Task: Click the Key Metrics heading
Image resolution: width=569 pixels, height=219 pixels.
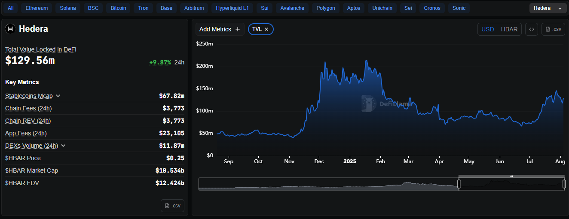Action: click(22, 82)
